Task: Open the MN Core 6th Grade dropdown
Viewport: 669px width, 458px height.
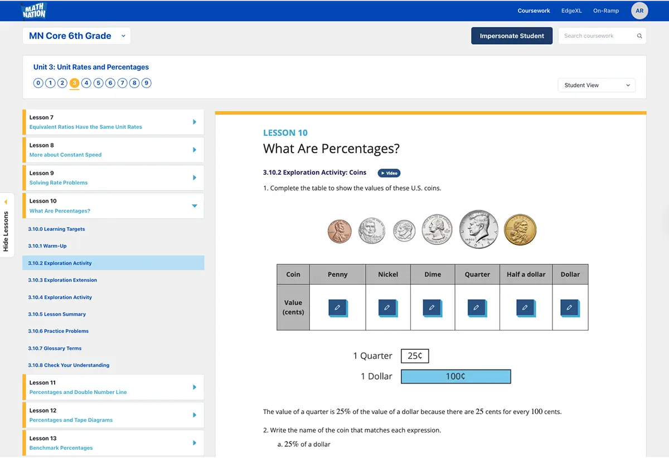Action: 76,36
